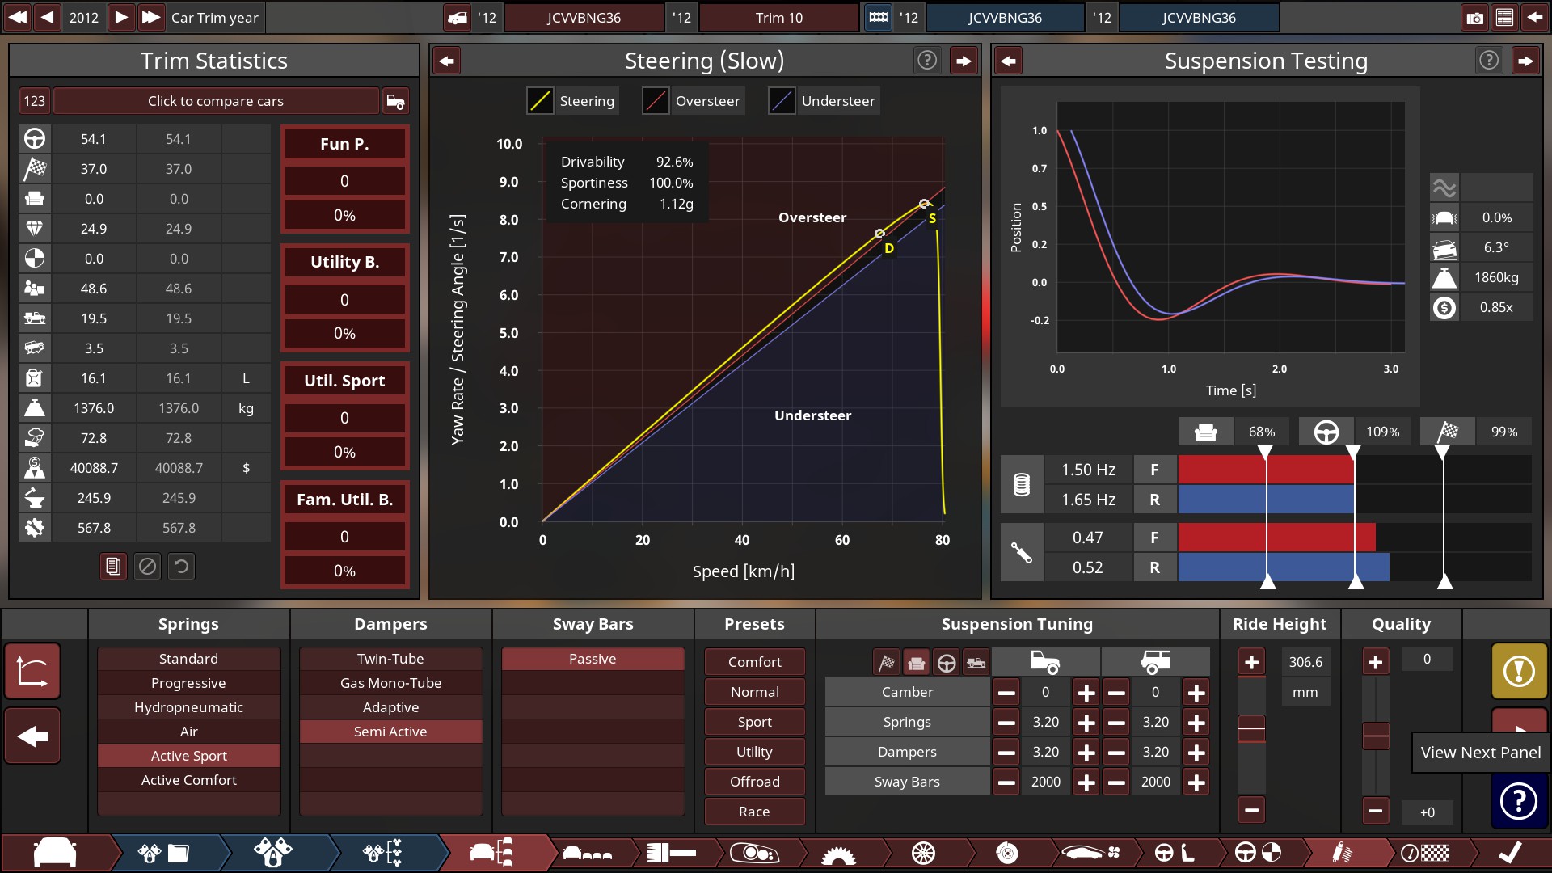Viewport: 1552px width, 873px height.
Task: Increase front Camber value
Action: pyautogui.click(x=1086, y=693)
